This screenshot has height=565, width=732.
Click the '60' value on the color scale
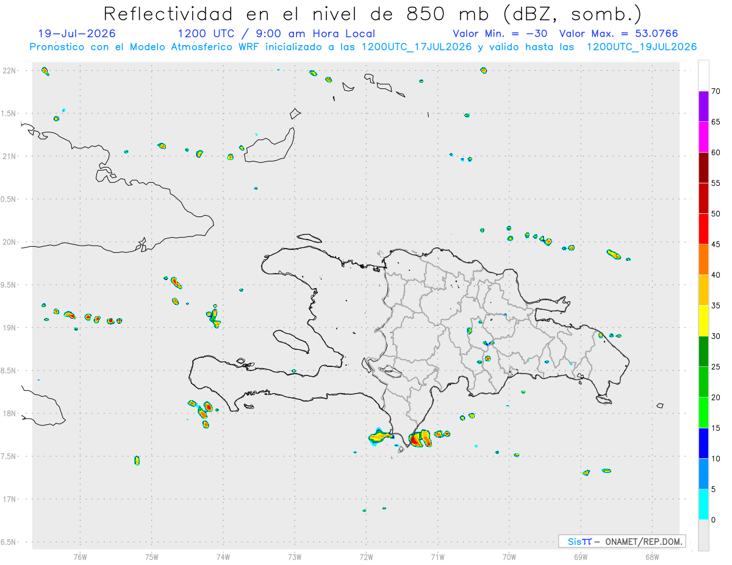click(716, 152)
